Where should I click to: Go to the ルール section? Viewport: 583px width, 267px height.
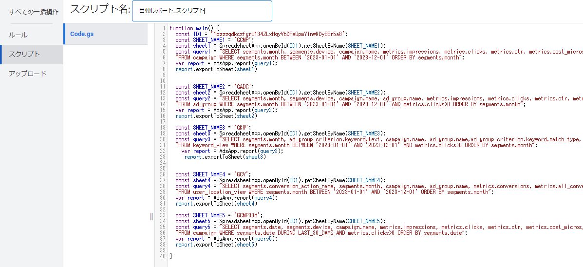pyautogui.click(x=18, y=35)
